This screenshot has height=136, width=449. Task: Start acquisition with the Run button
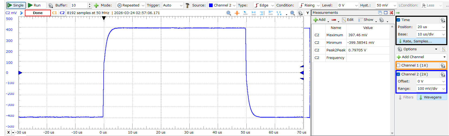[34, 5]
